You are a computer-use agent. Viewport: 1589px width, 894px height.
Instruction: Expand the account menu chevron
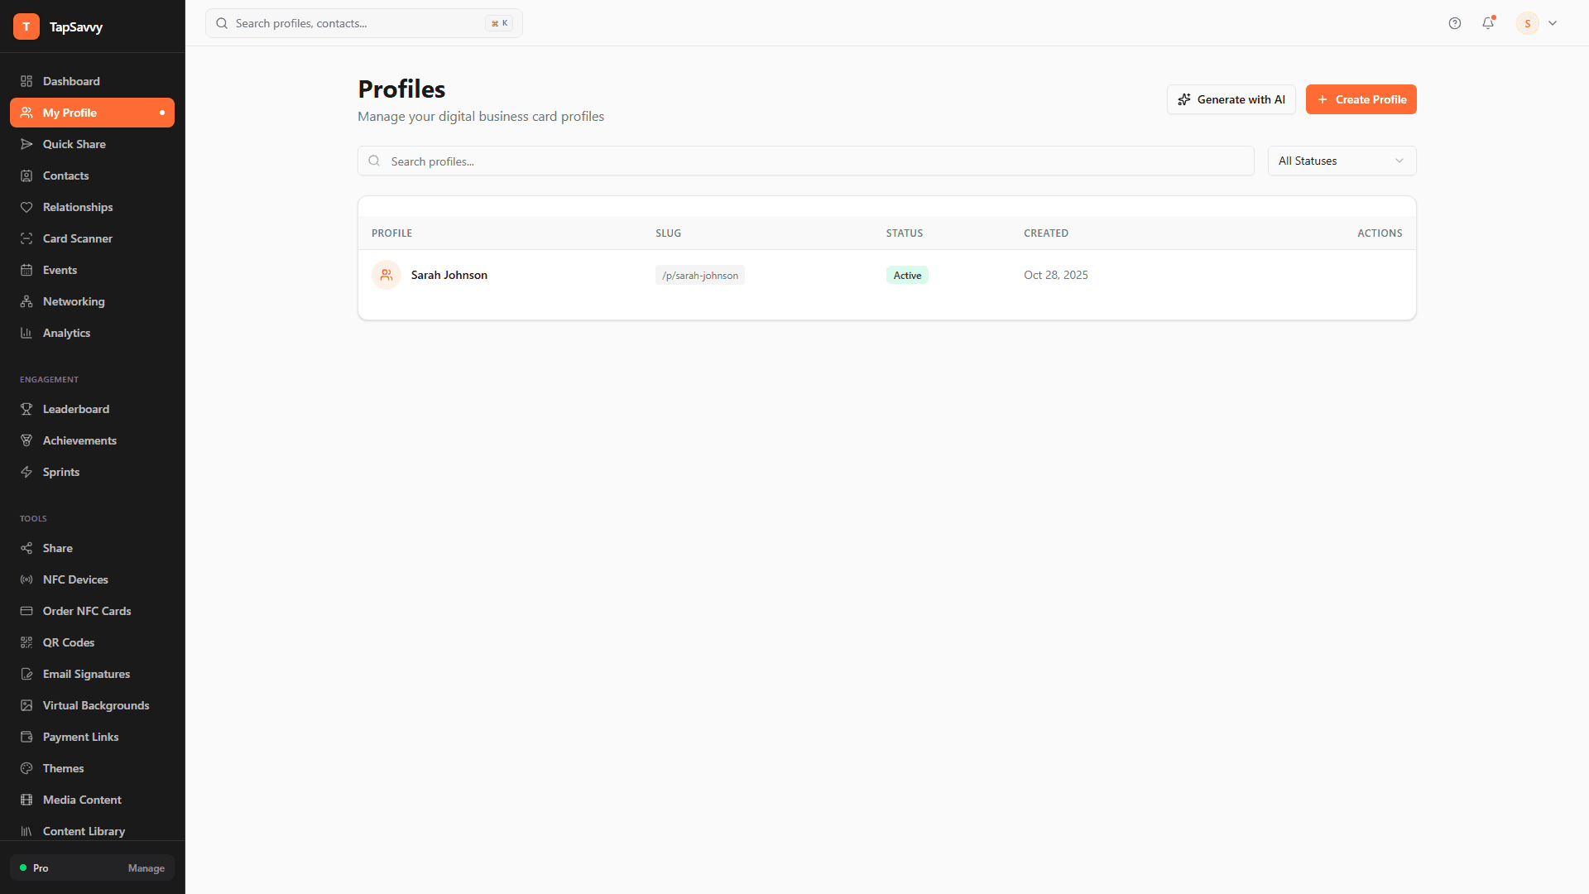click(1553, 23)
